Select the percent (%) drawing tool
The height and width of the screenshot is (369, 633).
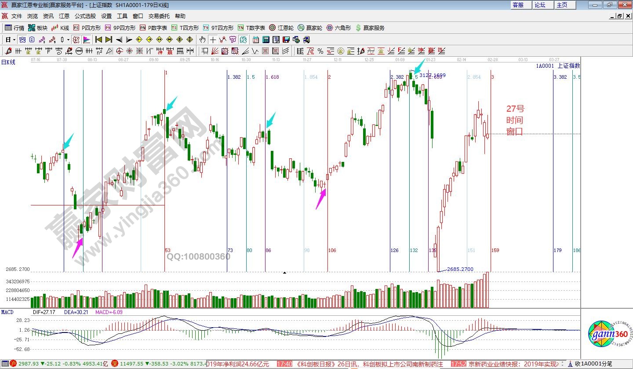click(320, 51)
